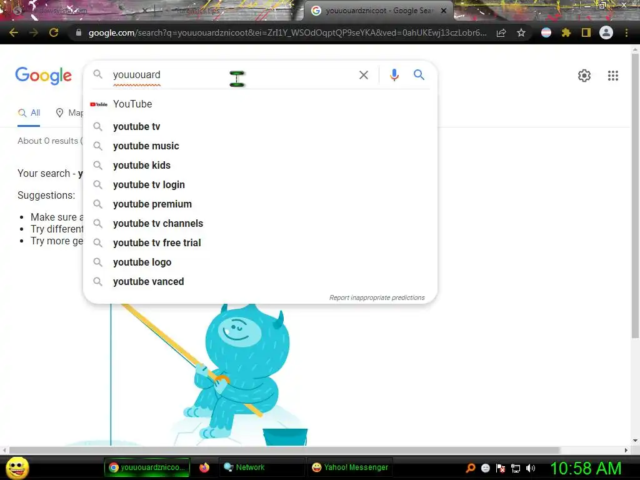
Task: Click the forward navigation arrow
Action: 34,32
